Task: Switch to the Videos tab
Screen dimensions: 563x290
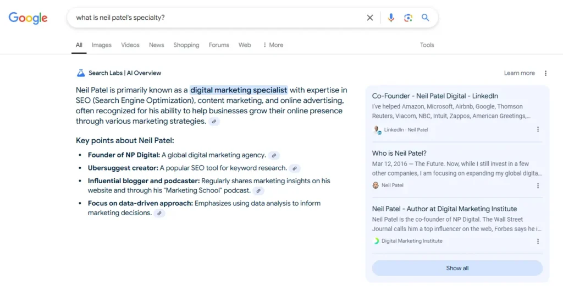Action: tap(130, 45)
